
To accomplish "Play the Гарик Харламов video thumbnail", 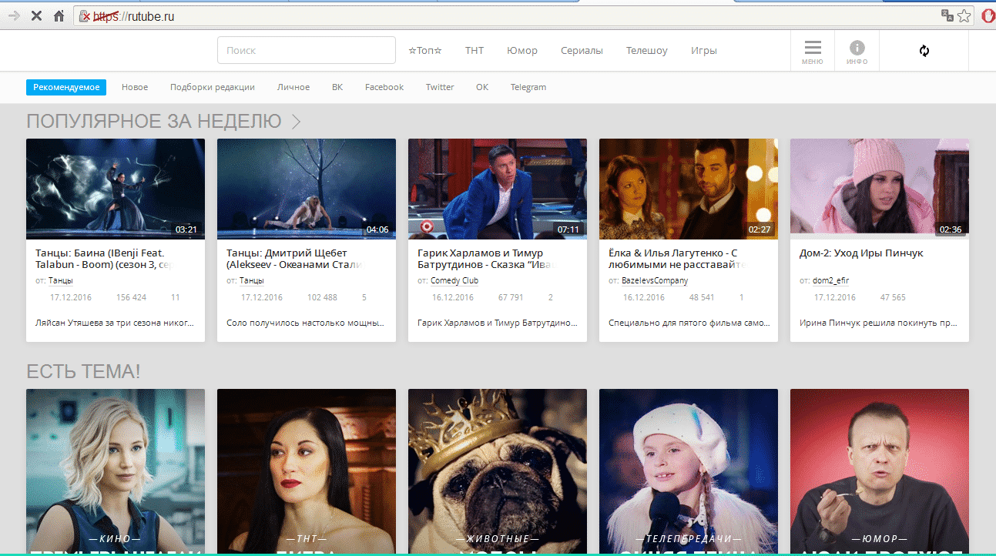I will coord(498,189).
